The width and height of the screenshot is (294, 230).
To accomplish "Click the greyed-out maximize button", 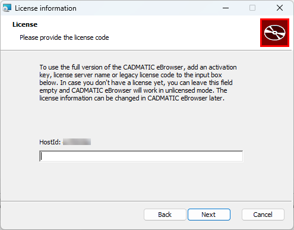I will pyautogui.click(x=252, y=8).
